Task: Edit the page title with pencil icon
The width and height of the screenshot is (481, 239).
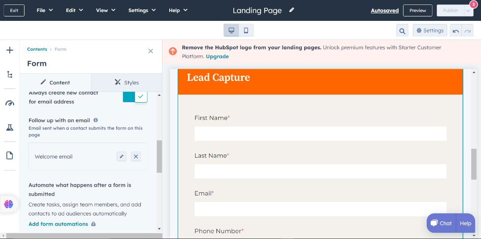Action: tap(292, 10)
